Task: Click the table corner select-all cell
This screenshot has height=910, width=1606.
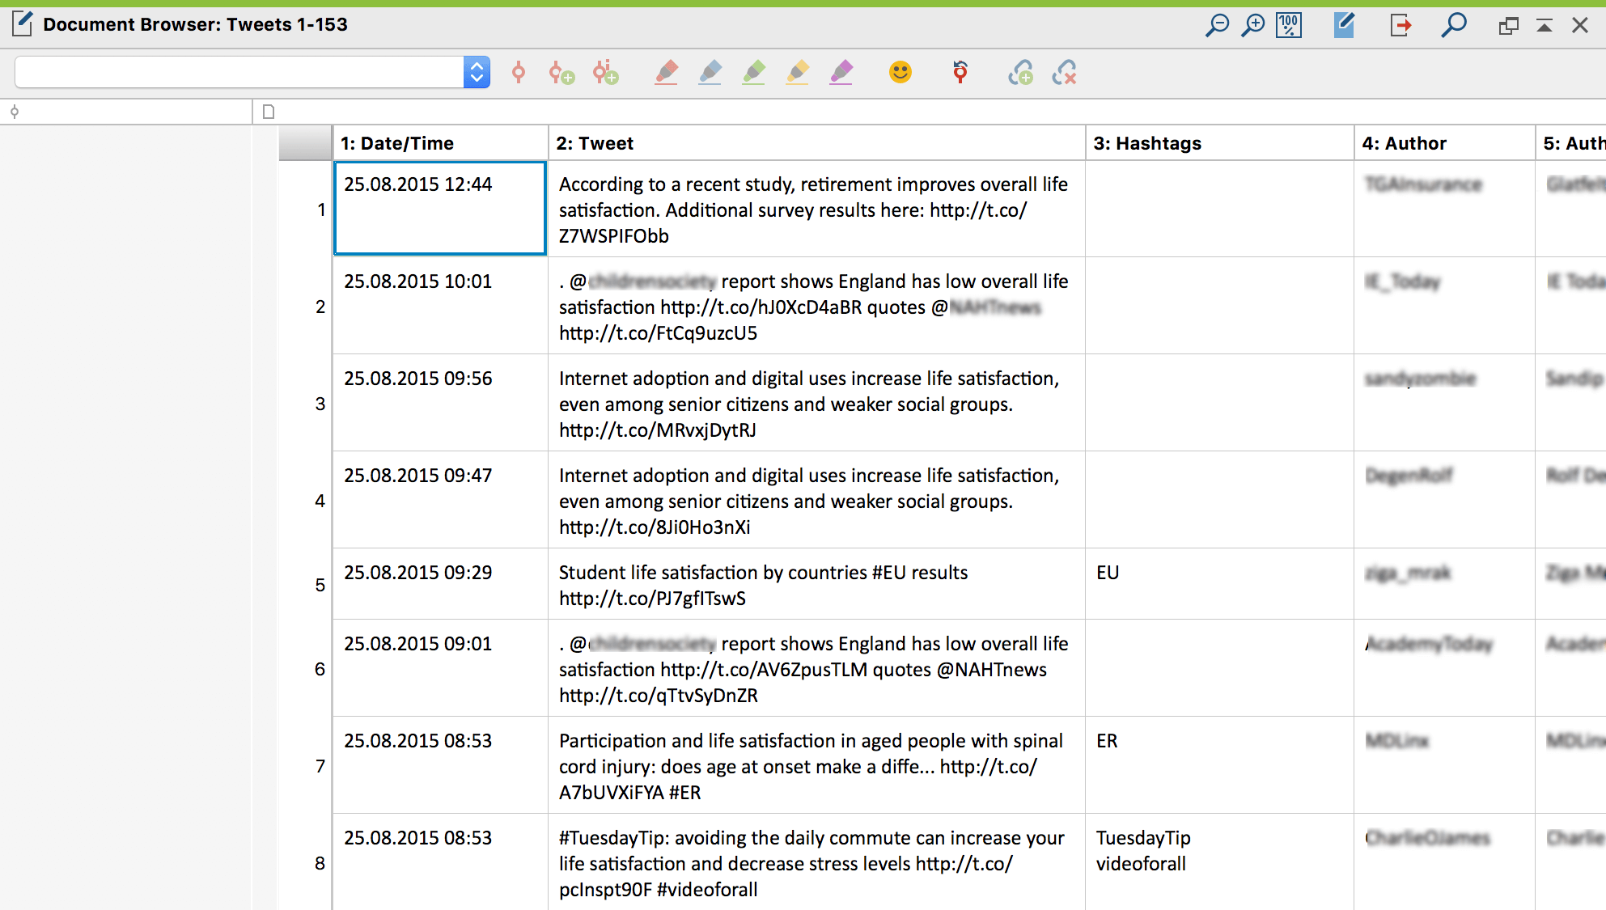Action: tap(305, 143)
